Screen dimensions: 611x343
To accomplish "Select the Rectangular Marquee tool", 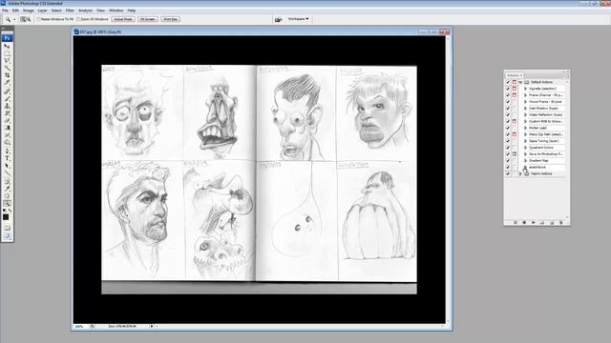I will [x=7, y=53].
